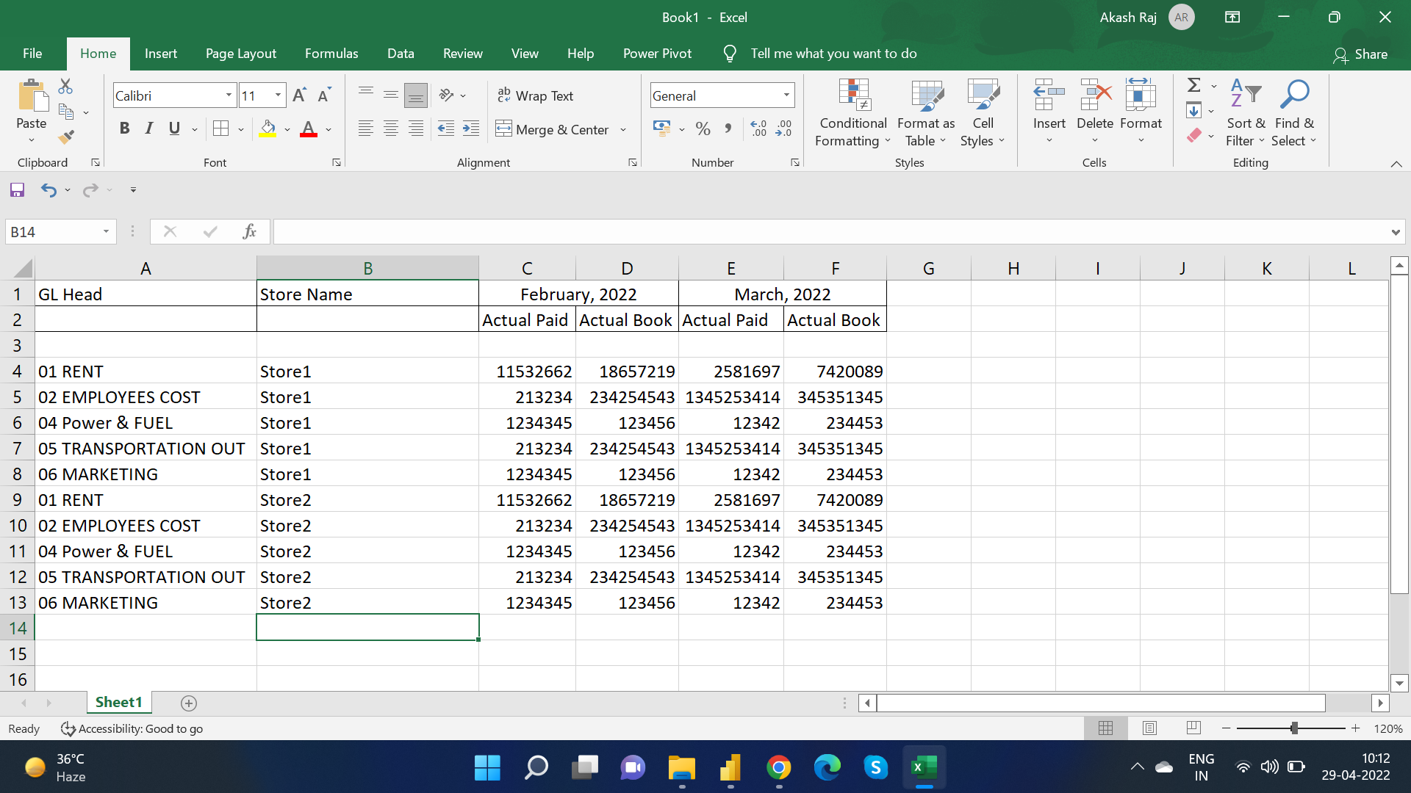Click the Share button
Viewport: 1411px width, 793px height.
[1360, 54]
